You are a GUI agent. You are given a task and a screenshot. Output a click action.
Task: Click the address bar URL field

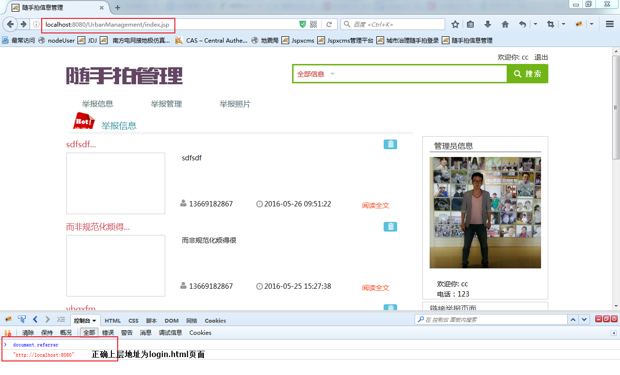pos(170,24)
